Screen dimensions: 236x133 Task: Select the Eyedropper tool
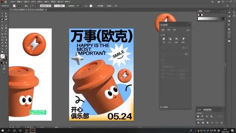[2, 43]
